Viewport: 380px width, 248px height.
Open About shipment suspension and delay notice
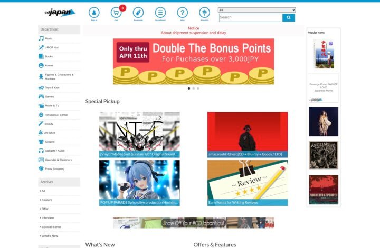(x=193, y=33)
